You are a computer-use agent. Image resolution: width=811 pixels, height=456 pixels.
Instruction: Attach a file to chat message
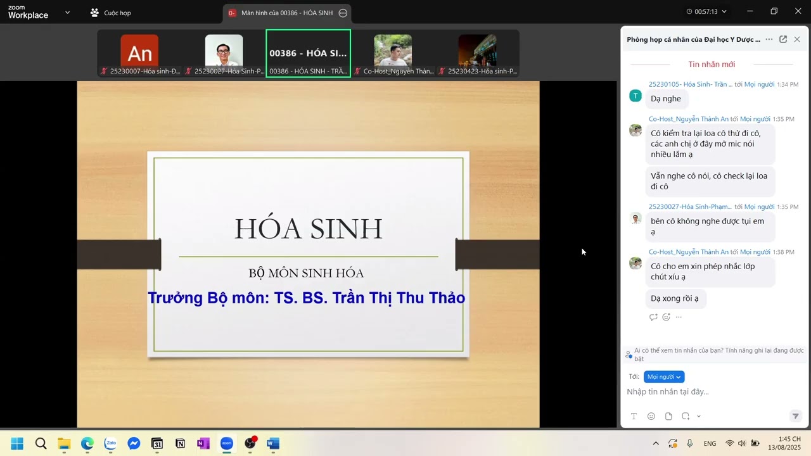[668, 416]
